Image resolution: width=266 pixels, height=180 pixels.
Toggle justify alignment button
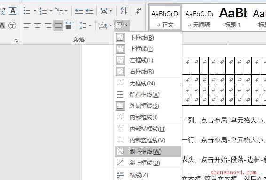(x=58, y=25)
